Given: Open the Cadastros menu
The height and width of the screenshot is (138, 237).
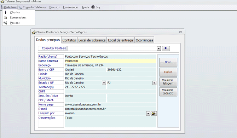Looking at the screenshot, I should click(x=10, y=7).
